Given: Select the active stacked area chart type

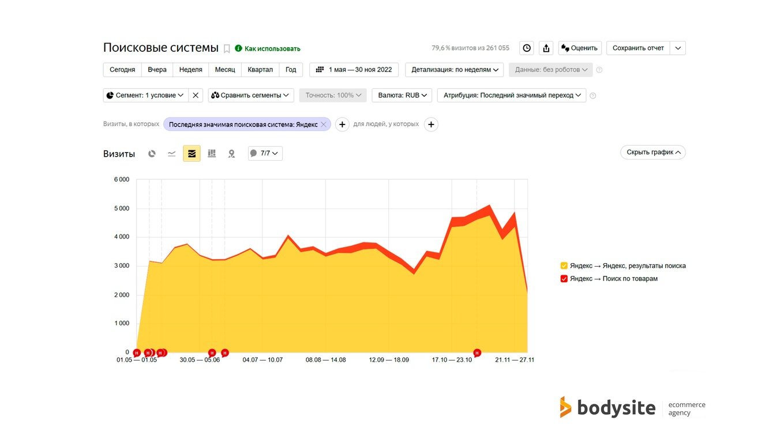Looking at the screenshot, I should pyautogui.click(x=192, y=154).
